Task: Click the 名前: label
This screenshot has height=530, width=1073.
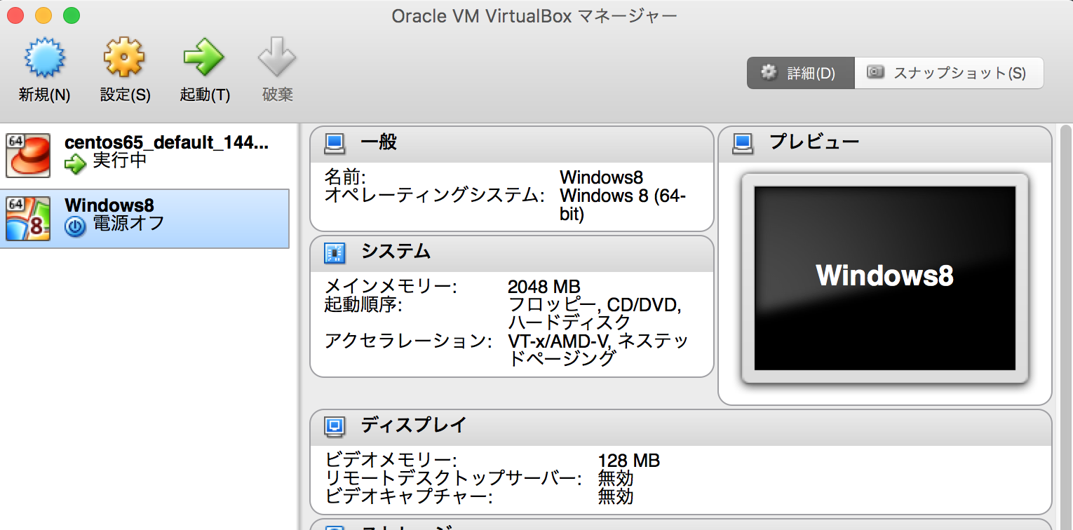Action: (345, 177)
